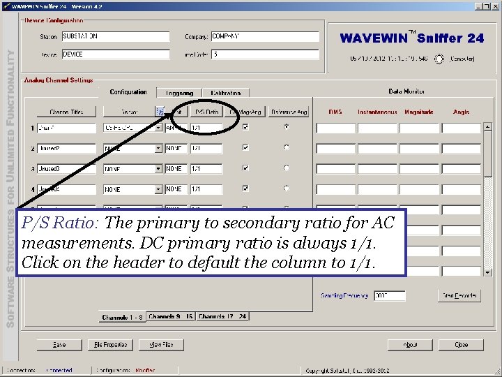Select reference angle radio for channel 1
Image resolution: width=502 pixels, height=377 pixels.
(287, 127)
